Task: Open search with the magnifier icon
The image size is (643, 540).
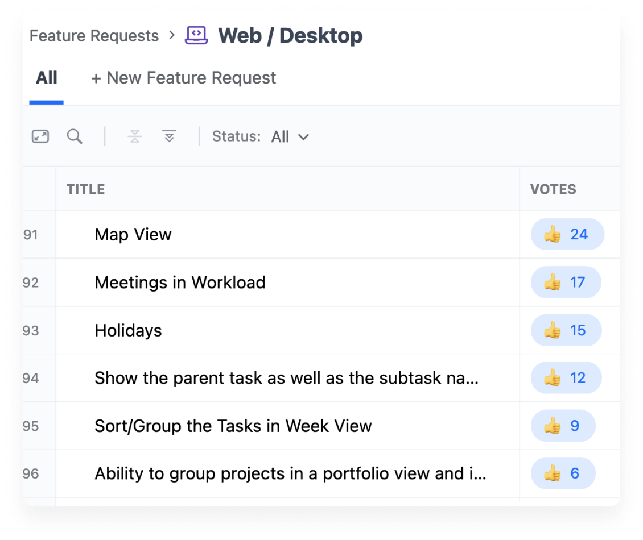Action: [75, 136]
